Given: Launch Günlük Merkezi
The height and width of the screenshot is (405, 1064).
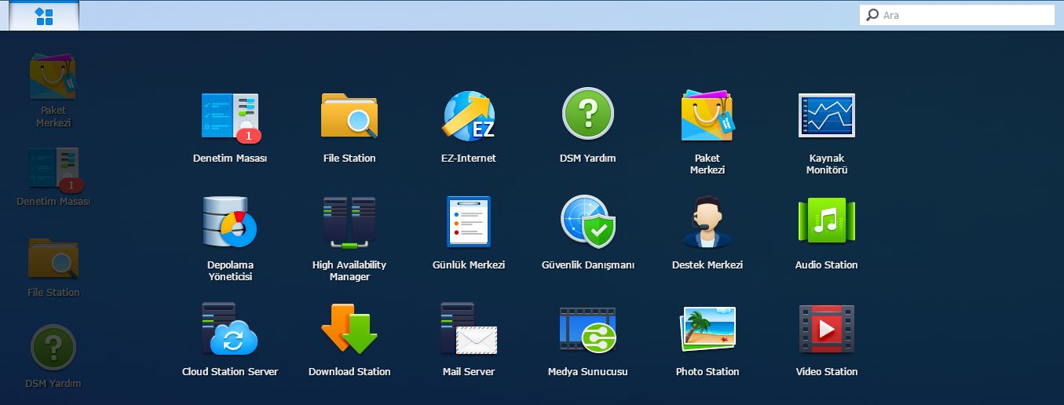Looking at the screenshot, I should [469, 223].
